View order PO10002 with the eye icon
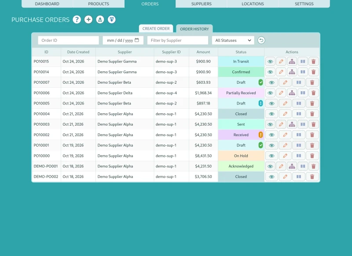Image resolution: width=352 pixels, height=256 pixels. click(271, 135)
